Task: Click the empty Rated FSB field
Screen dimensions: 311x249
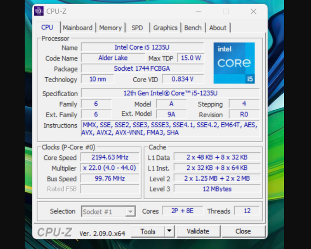Action: pyautogui.click(x=110, y=189)
